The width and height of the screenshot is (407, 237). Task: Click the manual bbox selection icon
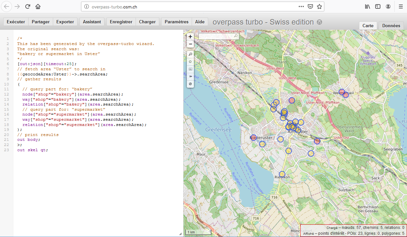[190, 69]
